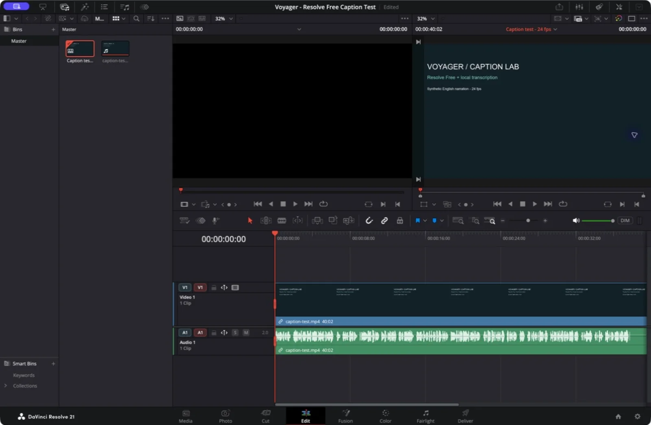The height and width of the screenshot is (425, 651).
Task: Toggle Snapping magnet in timeline toolbar
Action: 369,220
